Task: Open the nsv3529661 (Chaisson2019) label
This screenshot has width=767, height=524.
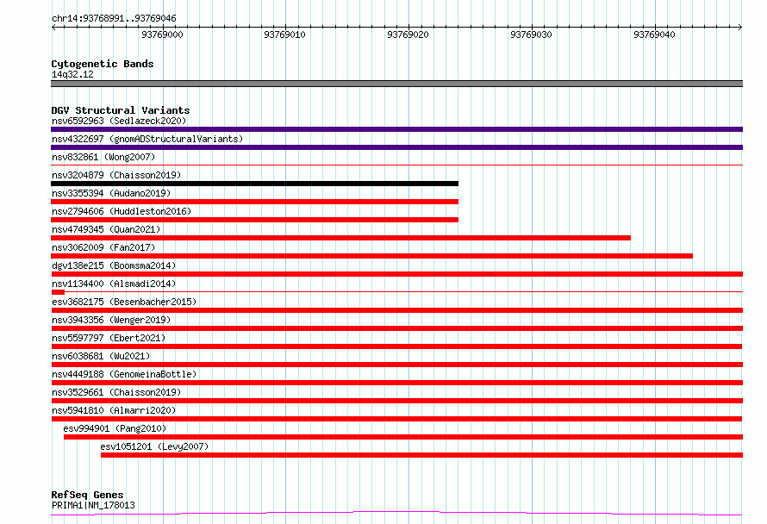Action: coord(116,392)
